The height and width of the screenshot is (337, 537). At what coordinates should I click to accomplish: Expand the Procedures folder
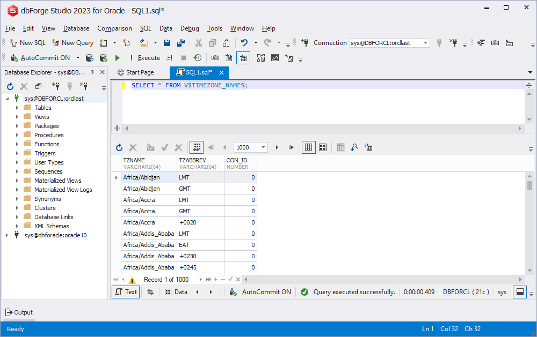click(17, 135)
